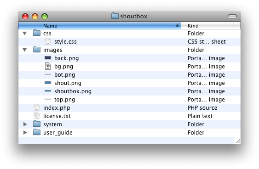Collapse the images folder disclosure triangle
The width and height of the screenshot is (259, 169).
coord(24,50)
